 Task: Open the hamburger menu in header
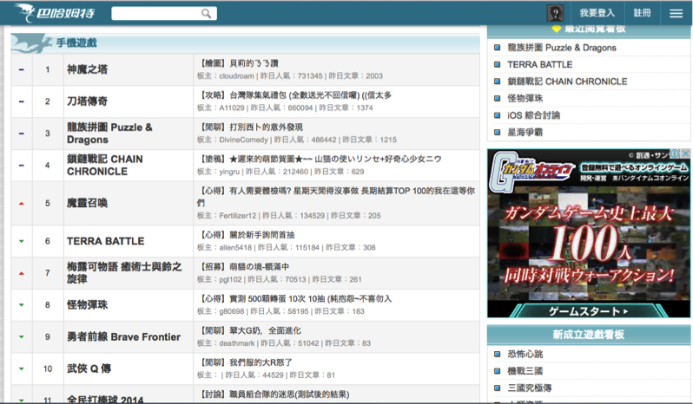(676, 14)
